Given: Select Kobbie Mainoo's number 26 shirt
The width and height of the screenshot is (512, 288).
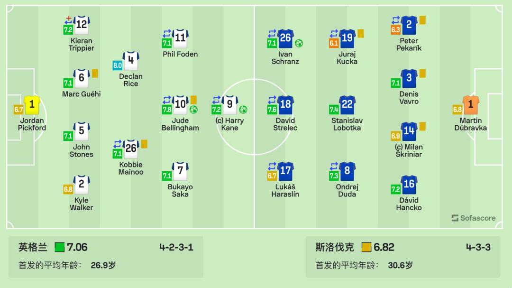Looking at the screenshot, I should tap(131, 148).
